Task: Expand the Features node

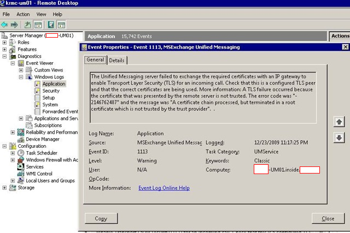Action: pos(4,50)
